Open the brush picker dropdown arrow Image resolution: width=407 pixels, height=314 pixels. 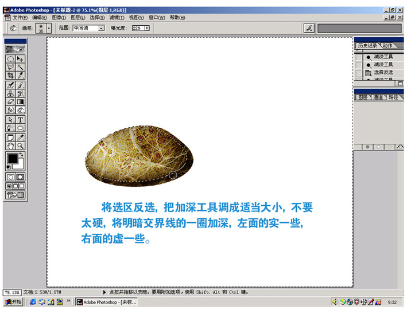tap(49, 28)
